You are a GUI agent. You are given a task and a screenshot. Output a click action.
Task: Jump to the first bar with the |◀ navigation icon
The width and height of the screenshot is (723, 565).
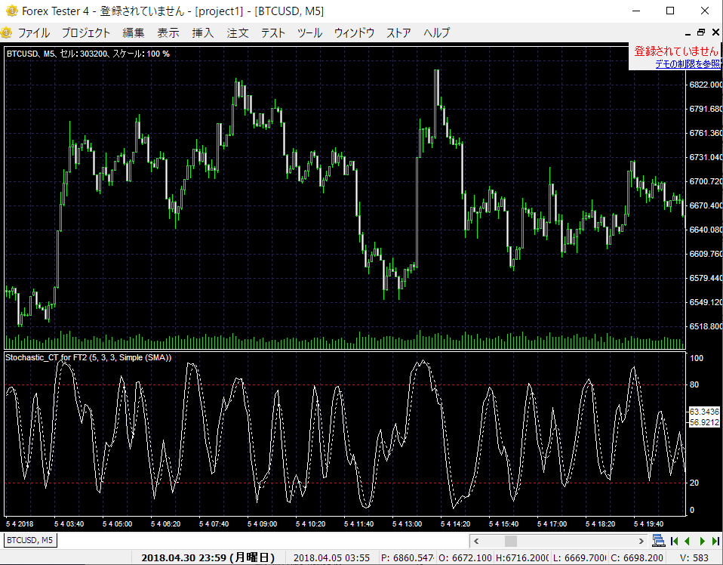tap(674, 541)
